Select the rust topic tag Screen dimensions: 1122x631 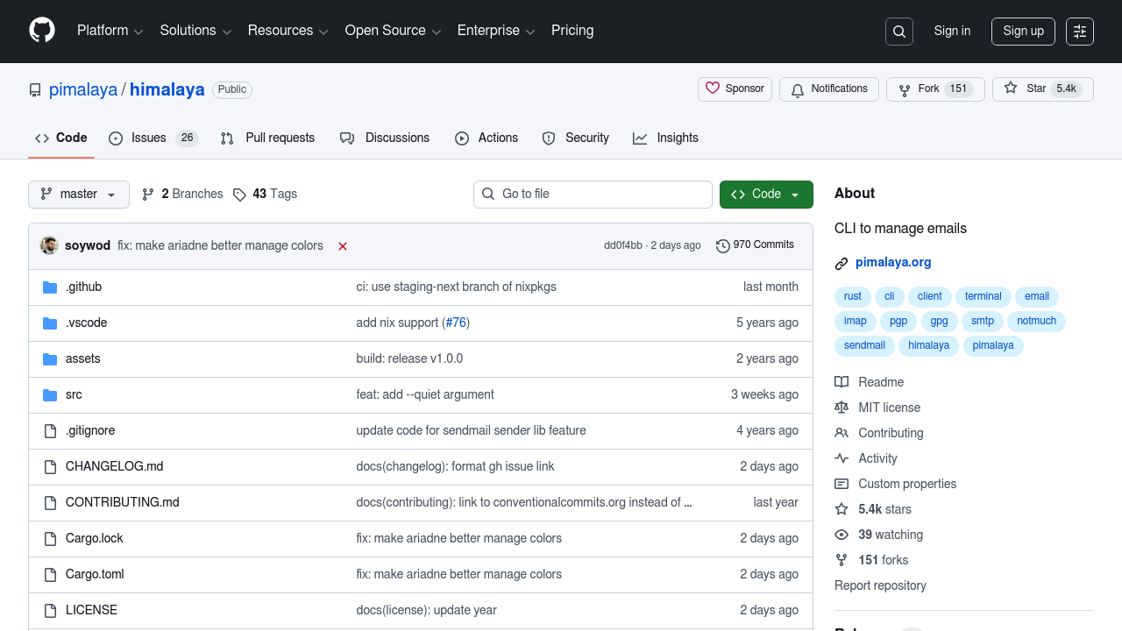tap(852, 296)
